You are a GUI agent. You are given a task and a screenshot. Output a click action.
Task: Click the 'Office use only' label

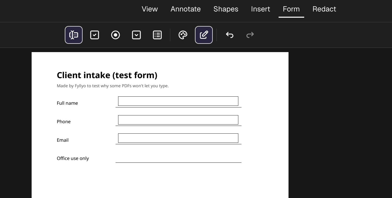tap(73, 158)
